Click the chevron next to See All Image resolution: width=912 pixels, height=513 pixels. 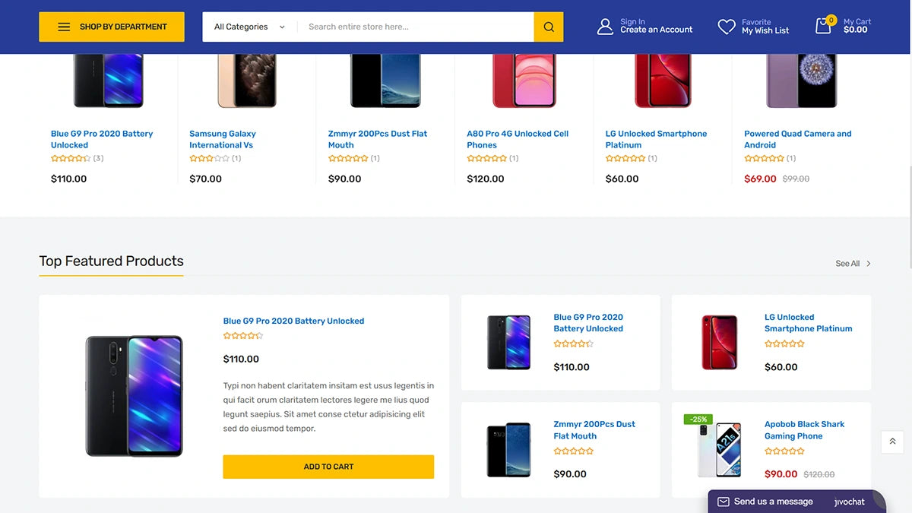coord(869,263)
